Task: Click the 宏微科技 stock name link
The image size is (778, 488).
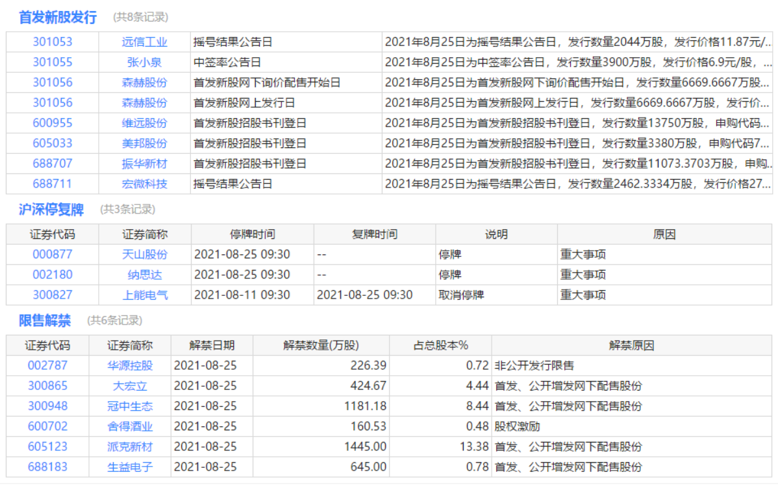Action: point(144,184)
